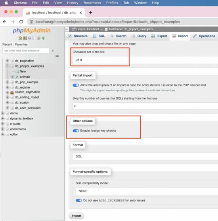Screen dimensions: 218x221
Task: Open the Apple menu
Action: pos(6,3)
